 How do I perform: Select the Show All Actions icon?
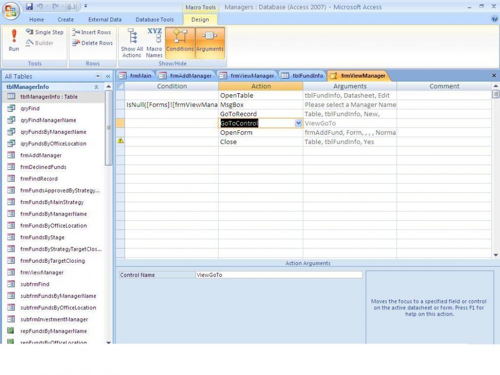(132, 43)
